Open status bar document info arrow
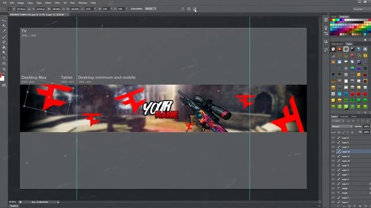This screenshot has width=371, height=208. [58, 202]
